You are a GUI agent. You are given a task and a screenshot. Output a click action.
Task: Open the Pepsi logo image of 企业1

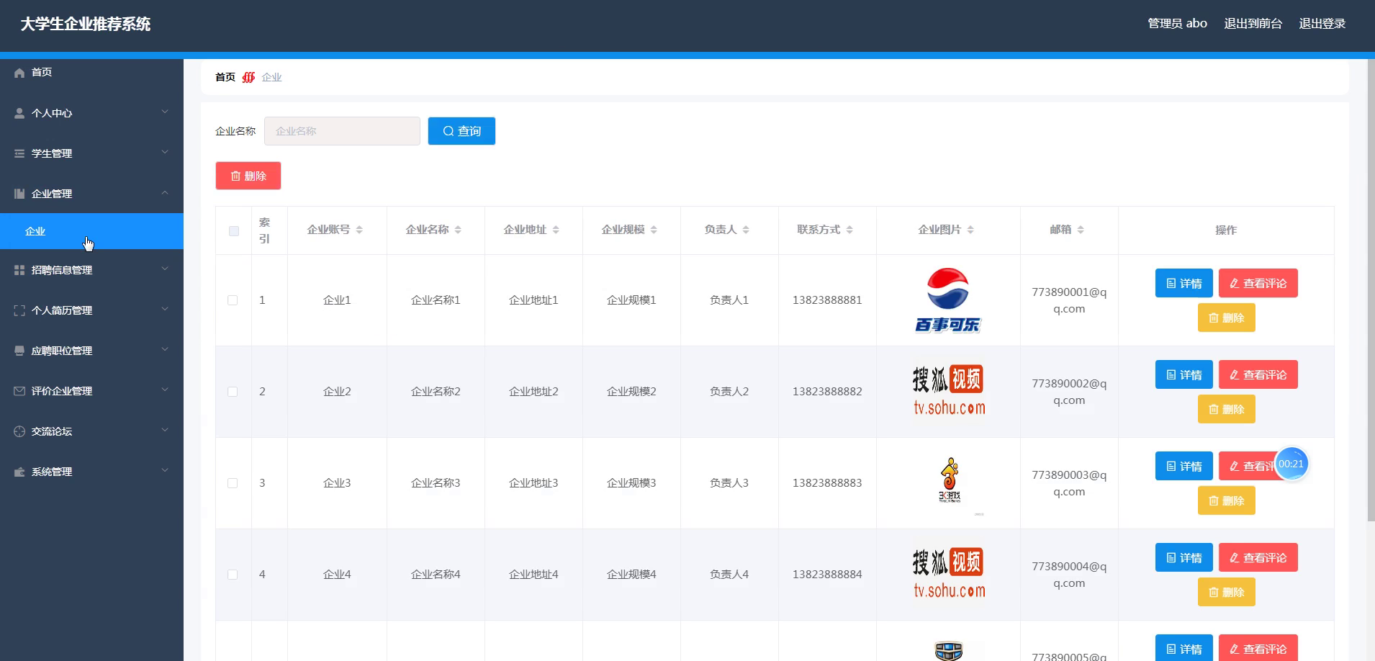(948, 300)
